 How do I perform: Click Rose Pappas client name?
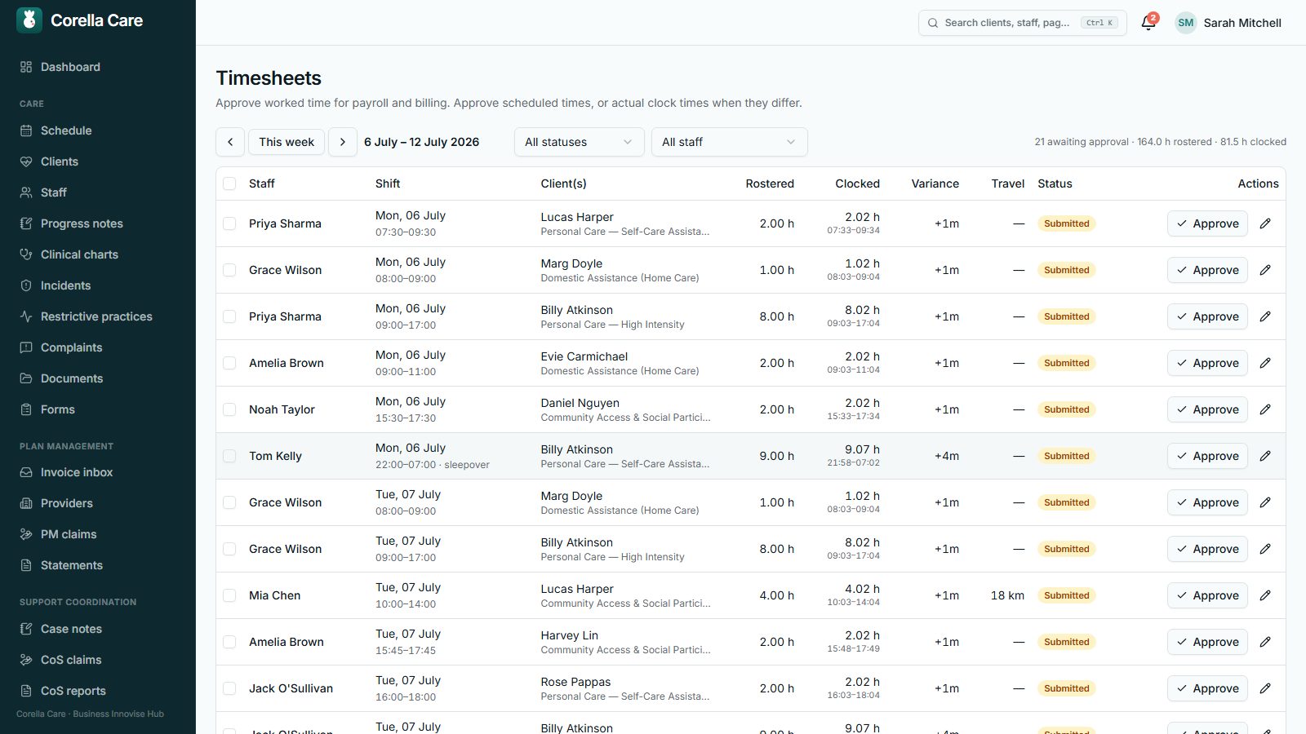575,682
